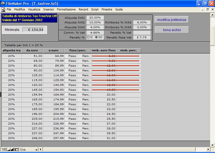
Task: Select SI for Penalty %
Action: pos(88,37)
